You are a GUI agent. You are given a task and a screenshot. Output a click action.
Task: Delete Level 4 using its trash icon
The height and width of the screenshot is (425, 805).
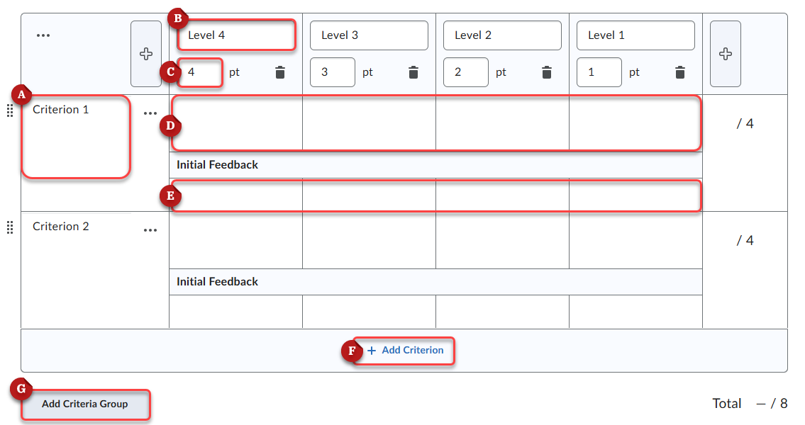[x=279, y=72]
